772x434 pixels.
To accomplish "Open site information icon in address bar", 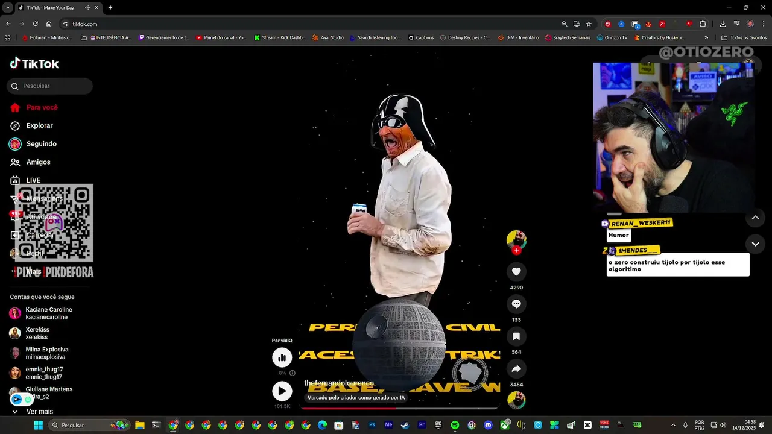I will (x=65, y=24).
